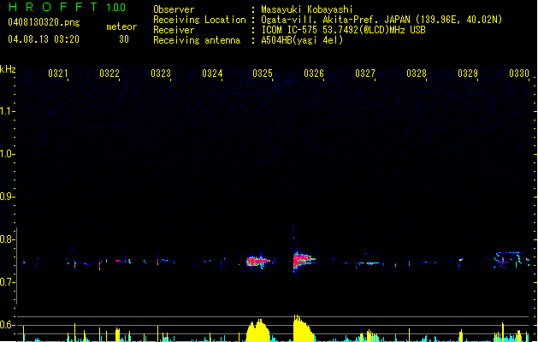Viewport: 538px width, 342px height.
Task: Click the Ogata-vill. Akita-Pref. JAPAN location text
Action: coord(381,20)
